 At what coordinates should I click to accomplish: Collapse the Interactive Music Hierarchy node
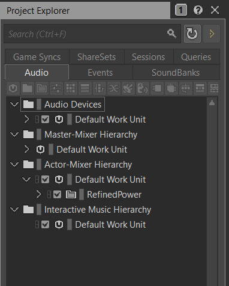point(14,210)
